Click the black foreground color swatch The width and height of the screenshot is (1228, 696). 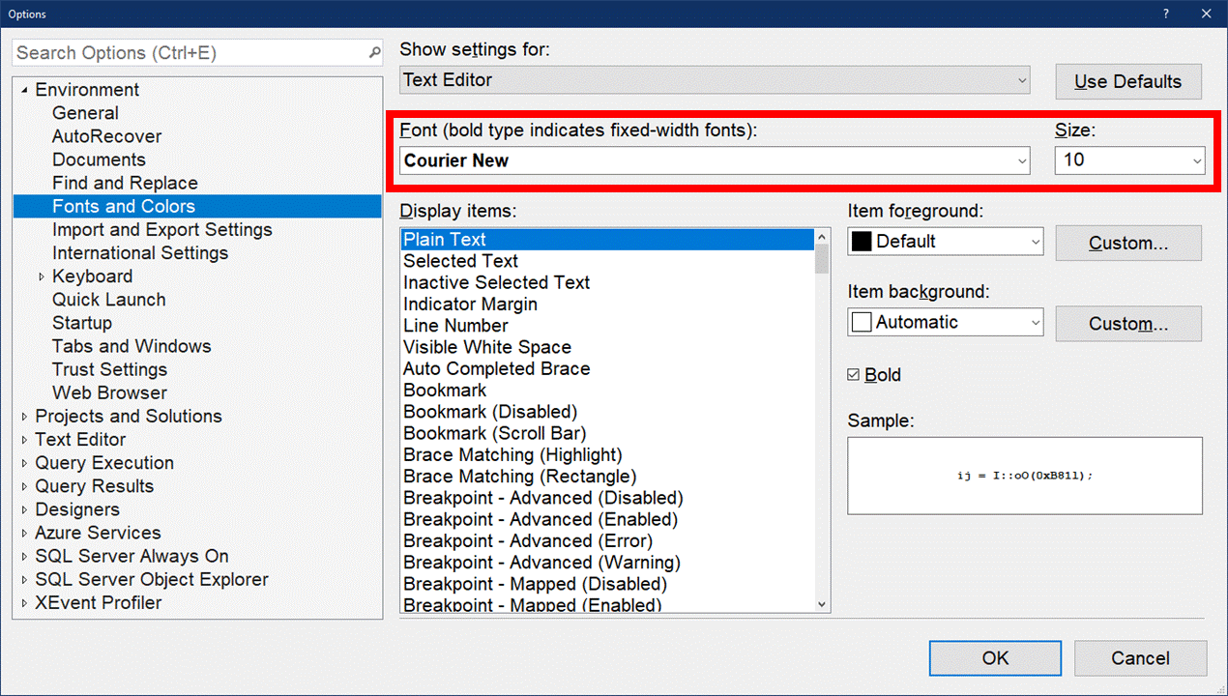pyautogui.click(x=861, y=242)
